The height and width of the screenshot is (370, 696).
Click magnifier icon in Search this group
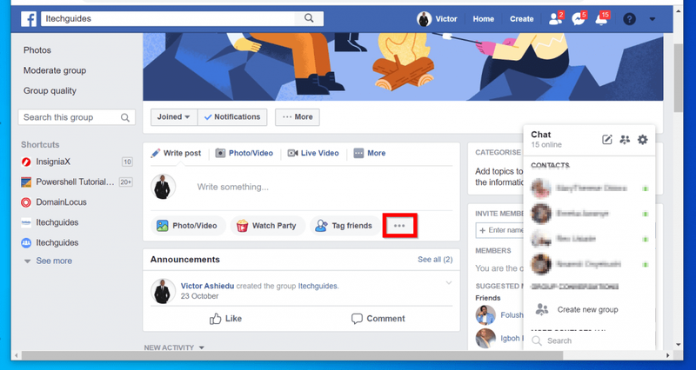click(125, 117)
